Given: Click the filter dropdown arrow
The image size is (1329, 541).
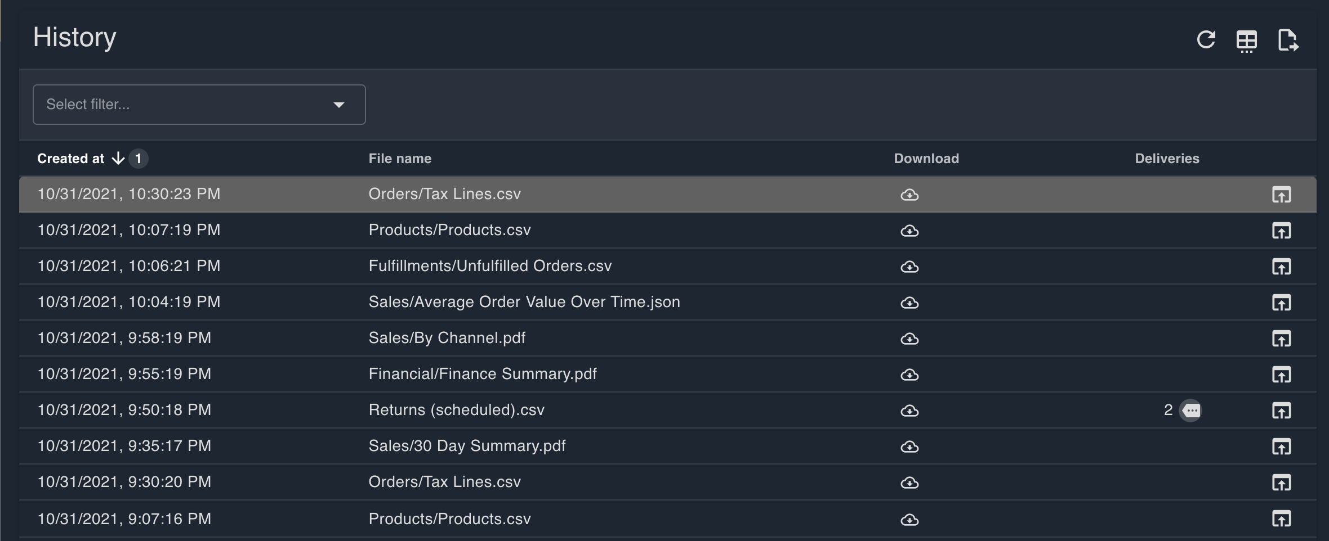Looking at the screenshot, I should (338, 105).
